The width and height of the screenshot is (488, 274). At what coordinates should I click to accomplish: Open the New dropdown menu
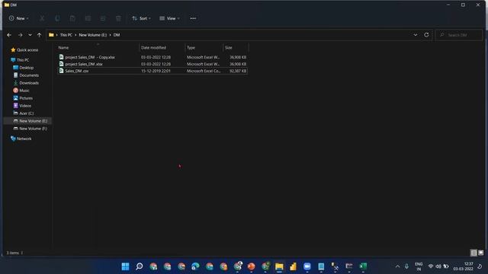click(x=18, y=18)
